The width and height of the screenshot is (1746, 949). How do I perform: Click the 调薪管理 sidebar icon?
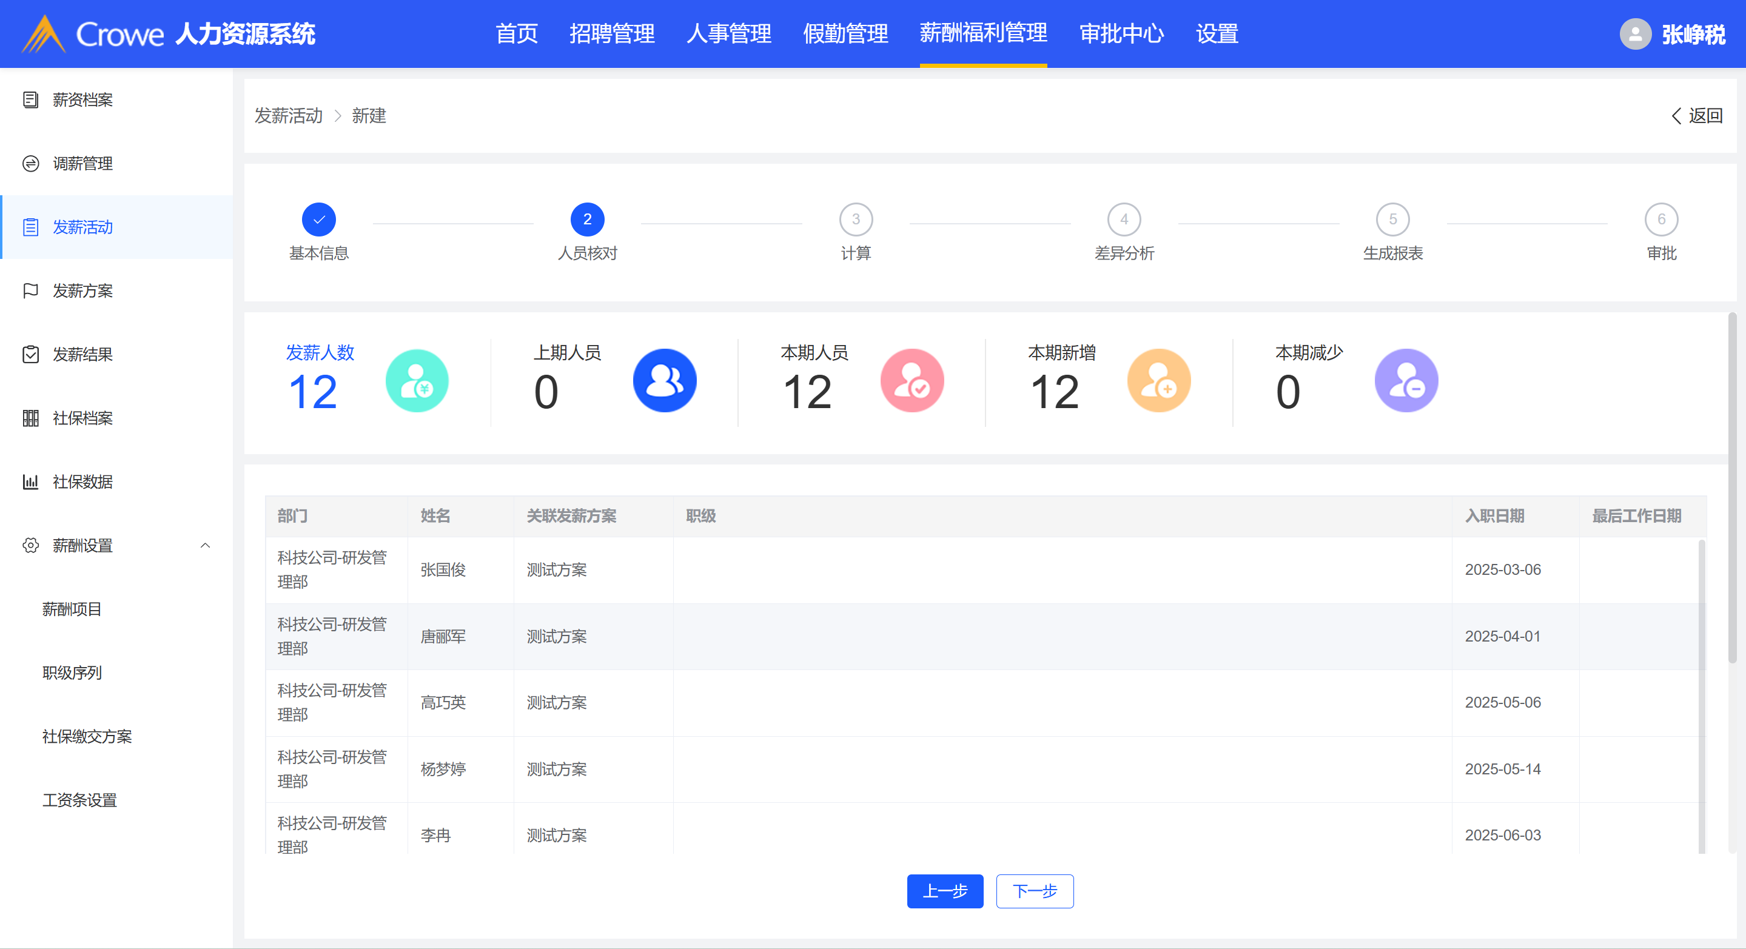30,163
